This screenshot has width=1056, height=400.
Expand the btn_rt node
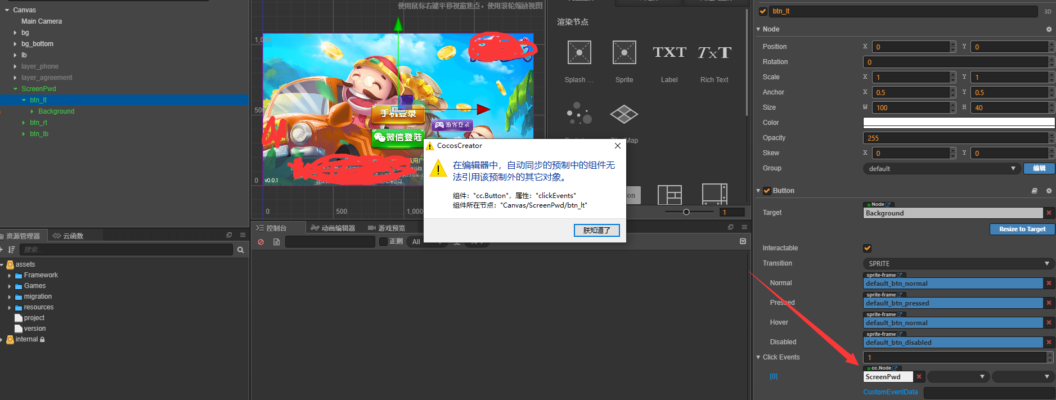pyautogui.click(x=23, y=123)
